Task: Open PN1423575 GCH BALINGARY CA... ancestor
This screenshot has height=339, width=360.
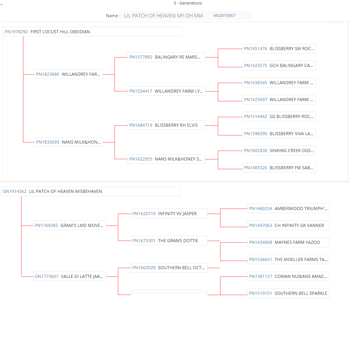Action: pos(279,66)
